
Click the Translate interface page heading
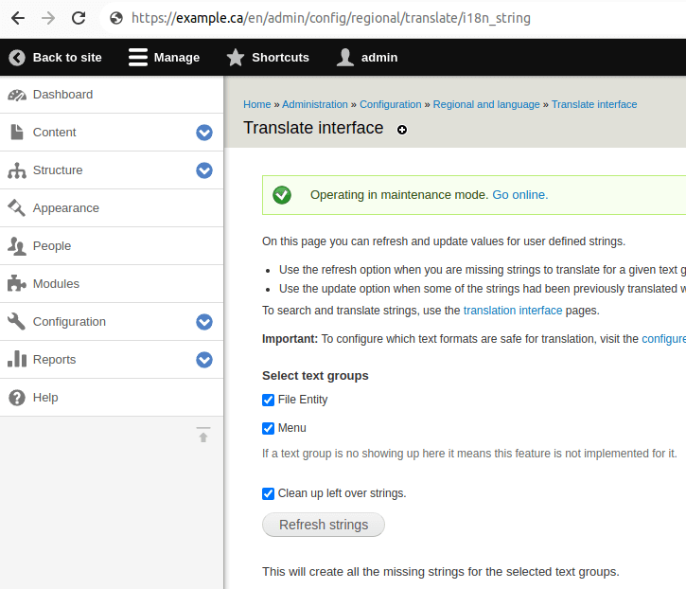click(313, 128)
